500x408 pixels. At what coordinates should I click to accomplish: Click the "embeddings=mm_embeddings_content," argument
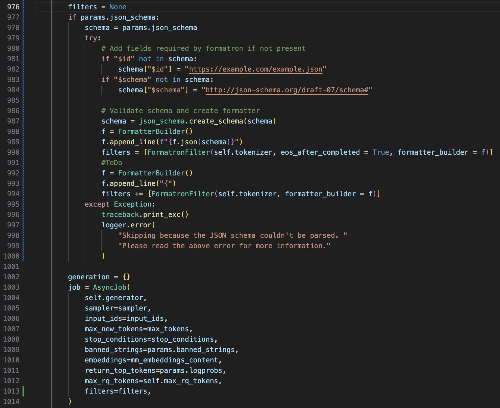click(153, 360)
